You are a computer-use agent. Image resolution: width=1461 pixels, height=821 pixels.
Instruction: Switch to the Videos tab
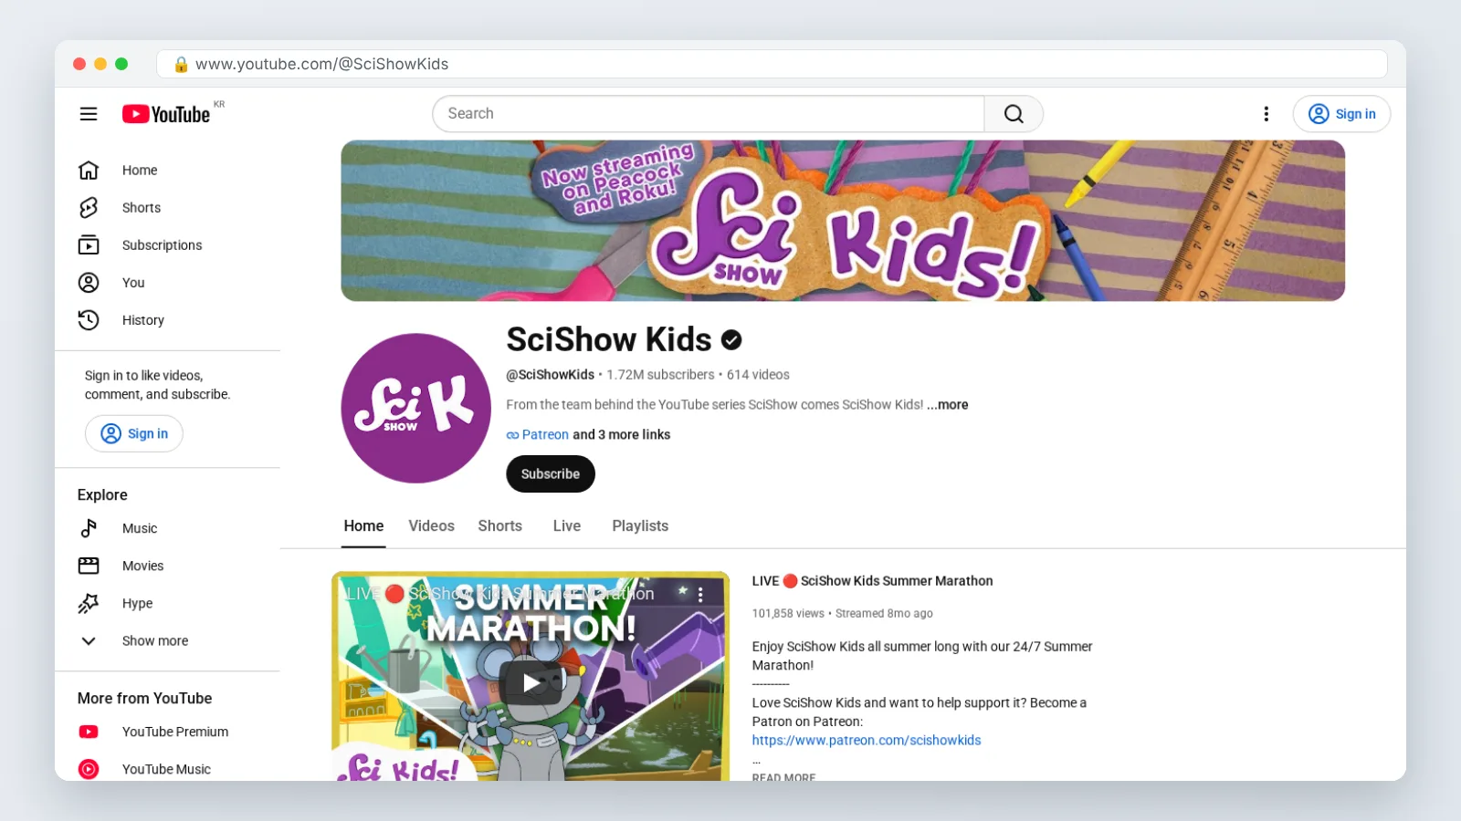pos(431,526)
